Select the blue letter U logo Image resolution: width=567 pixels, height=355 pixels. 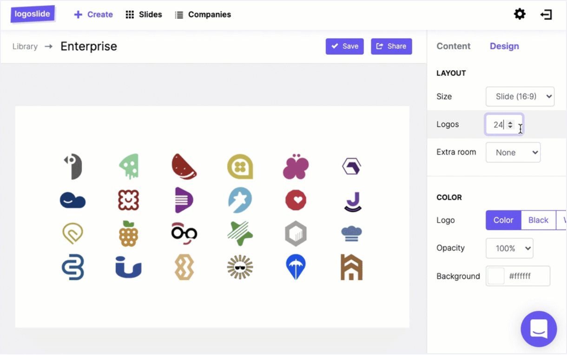tap(128, 267)
